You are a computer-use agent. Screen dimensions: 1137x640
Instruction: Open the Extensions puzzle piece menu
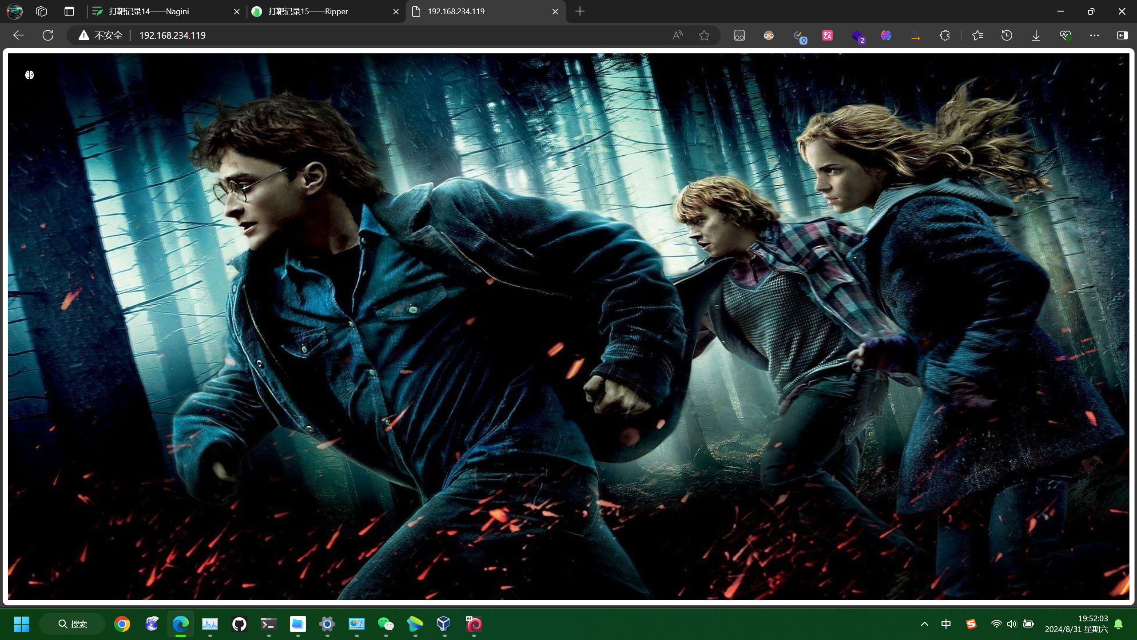pyautogui.click(x=945, y=35)
